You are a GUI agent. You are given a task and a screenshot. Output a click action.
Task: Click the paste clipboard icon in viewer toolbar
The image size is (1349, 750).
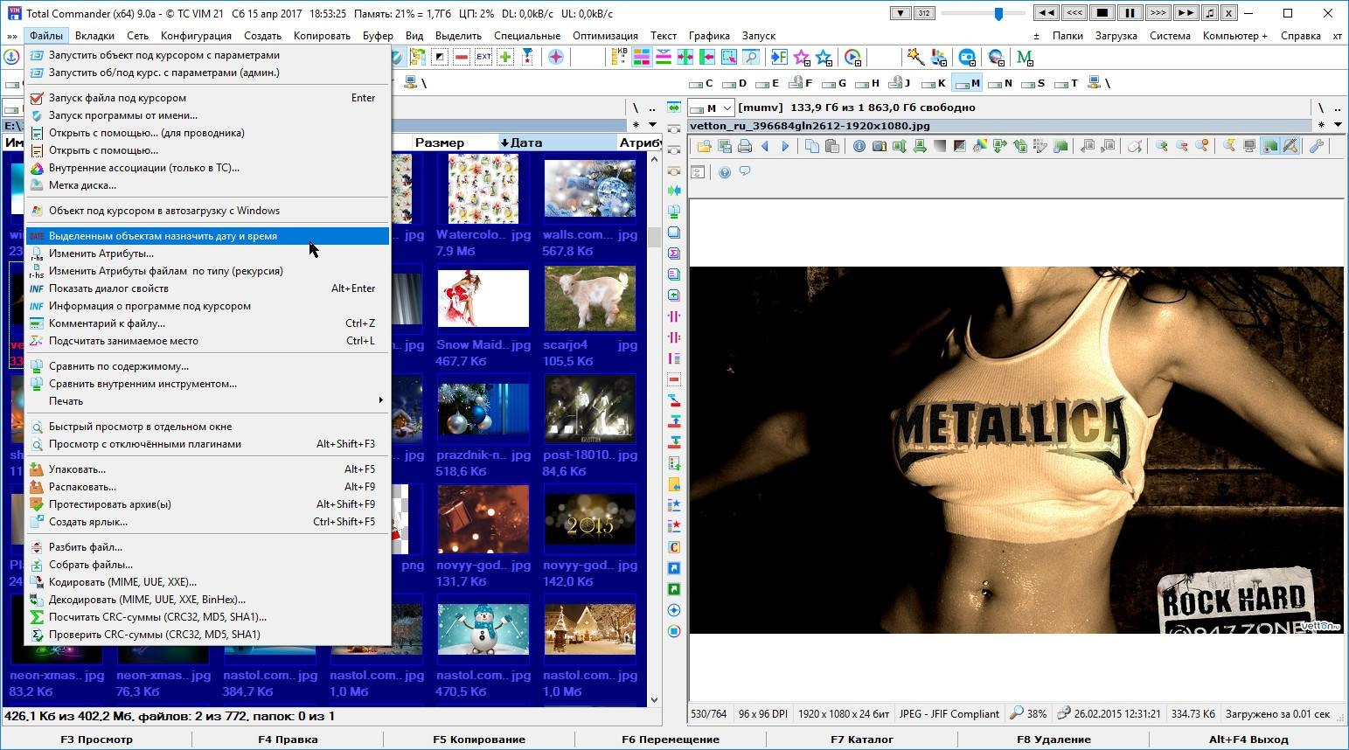point(832,146)
